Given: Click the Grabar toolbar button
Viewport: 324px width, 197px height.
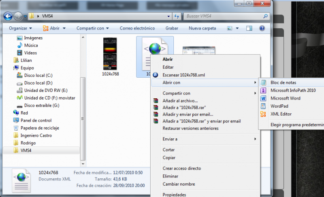Looking at the screenshot, I should (172, 28).
